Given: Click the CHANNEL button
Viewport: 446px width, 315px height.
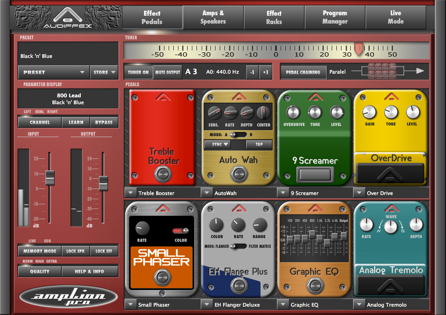Looking at the screenshot, I should click(x=40, y=122).
